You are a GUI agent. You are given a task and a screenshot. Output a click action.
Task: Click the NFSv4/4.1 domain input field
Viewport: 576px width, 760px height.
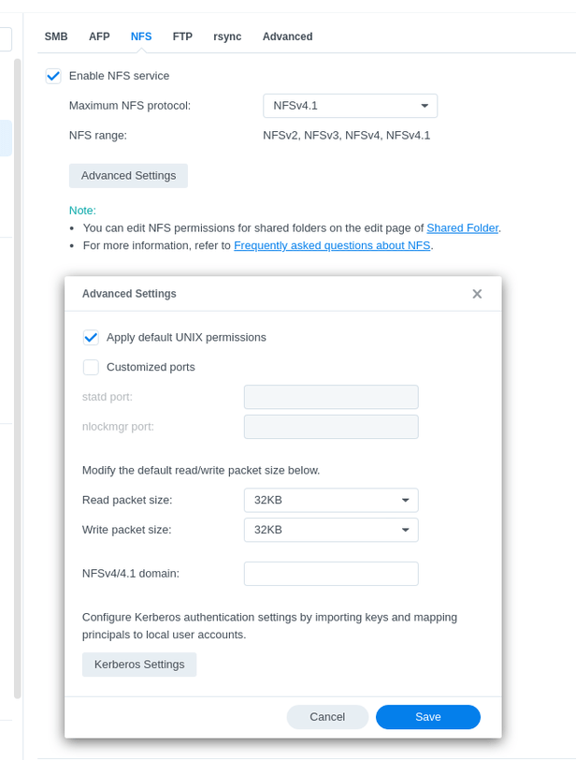[331, 574]
